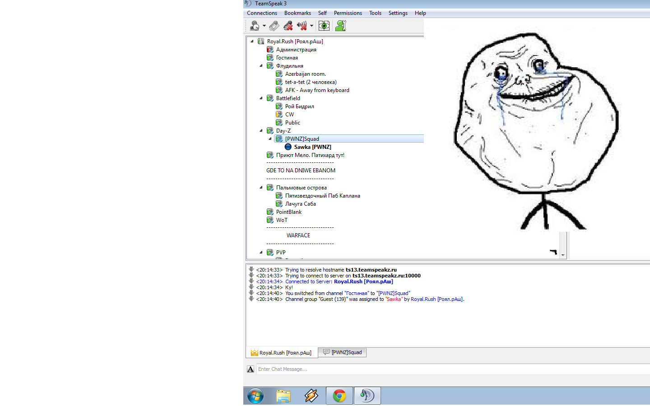This screenshot has height=406, width=650.
Task: Switch to the [PWNZ]Squad chat tab
Action: tap(342, 352)
